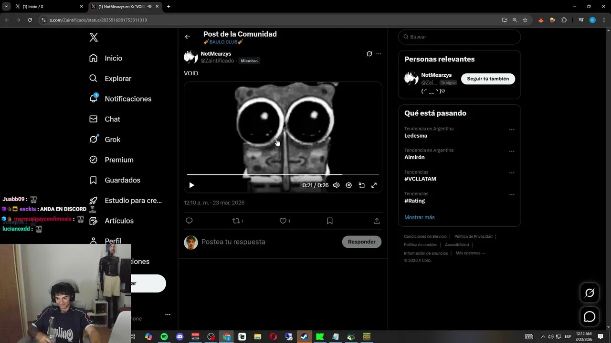Open the browser extensions puzzle icon
Viewport: 611px width, 343px height.
[x=564, y=20]
